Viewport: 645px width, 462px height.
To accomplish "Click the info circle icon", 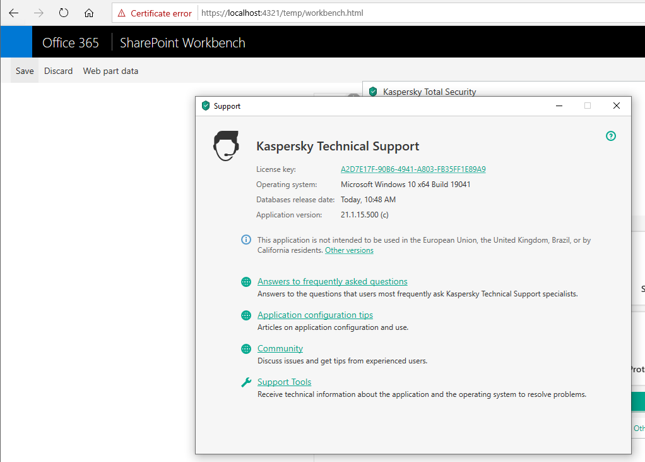I will (246, 240).
